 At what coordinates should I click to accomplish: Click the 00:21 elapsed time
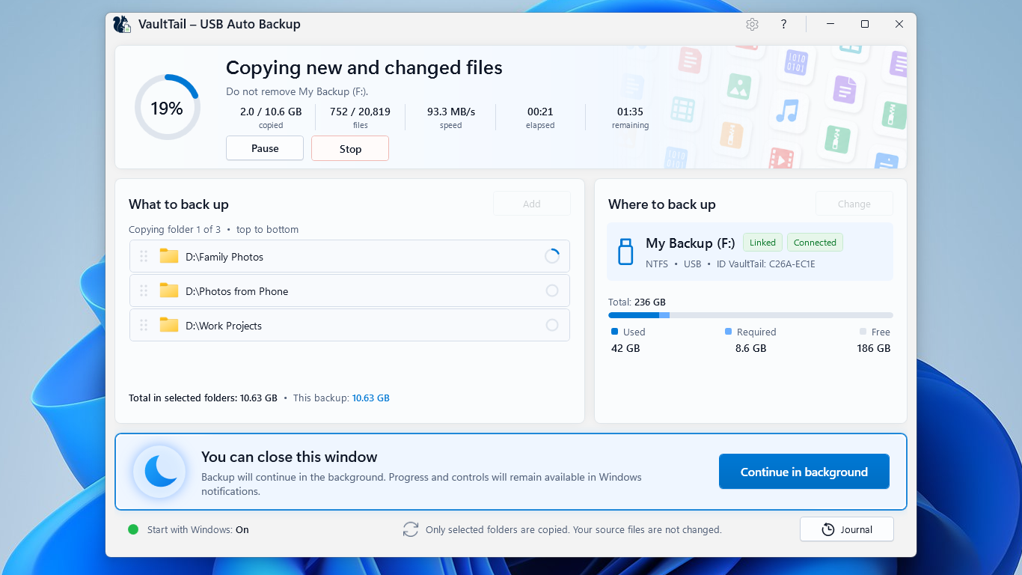click(x=540, y=112)
